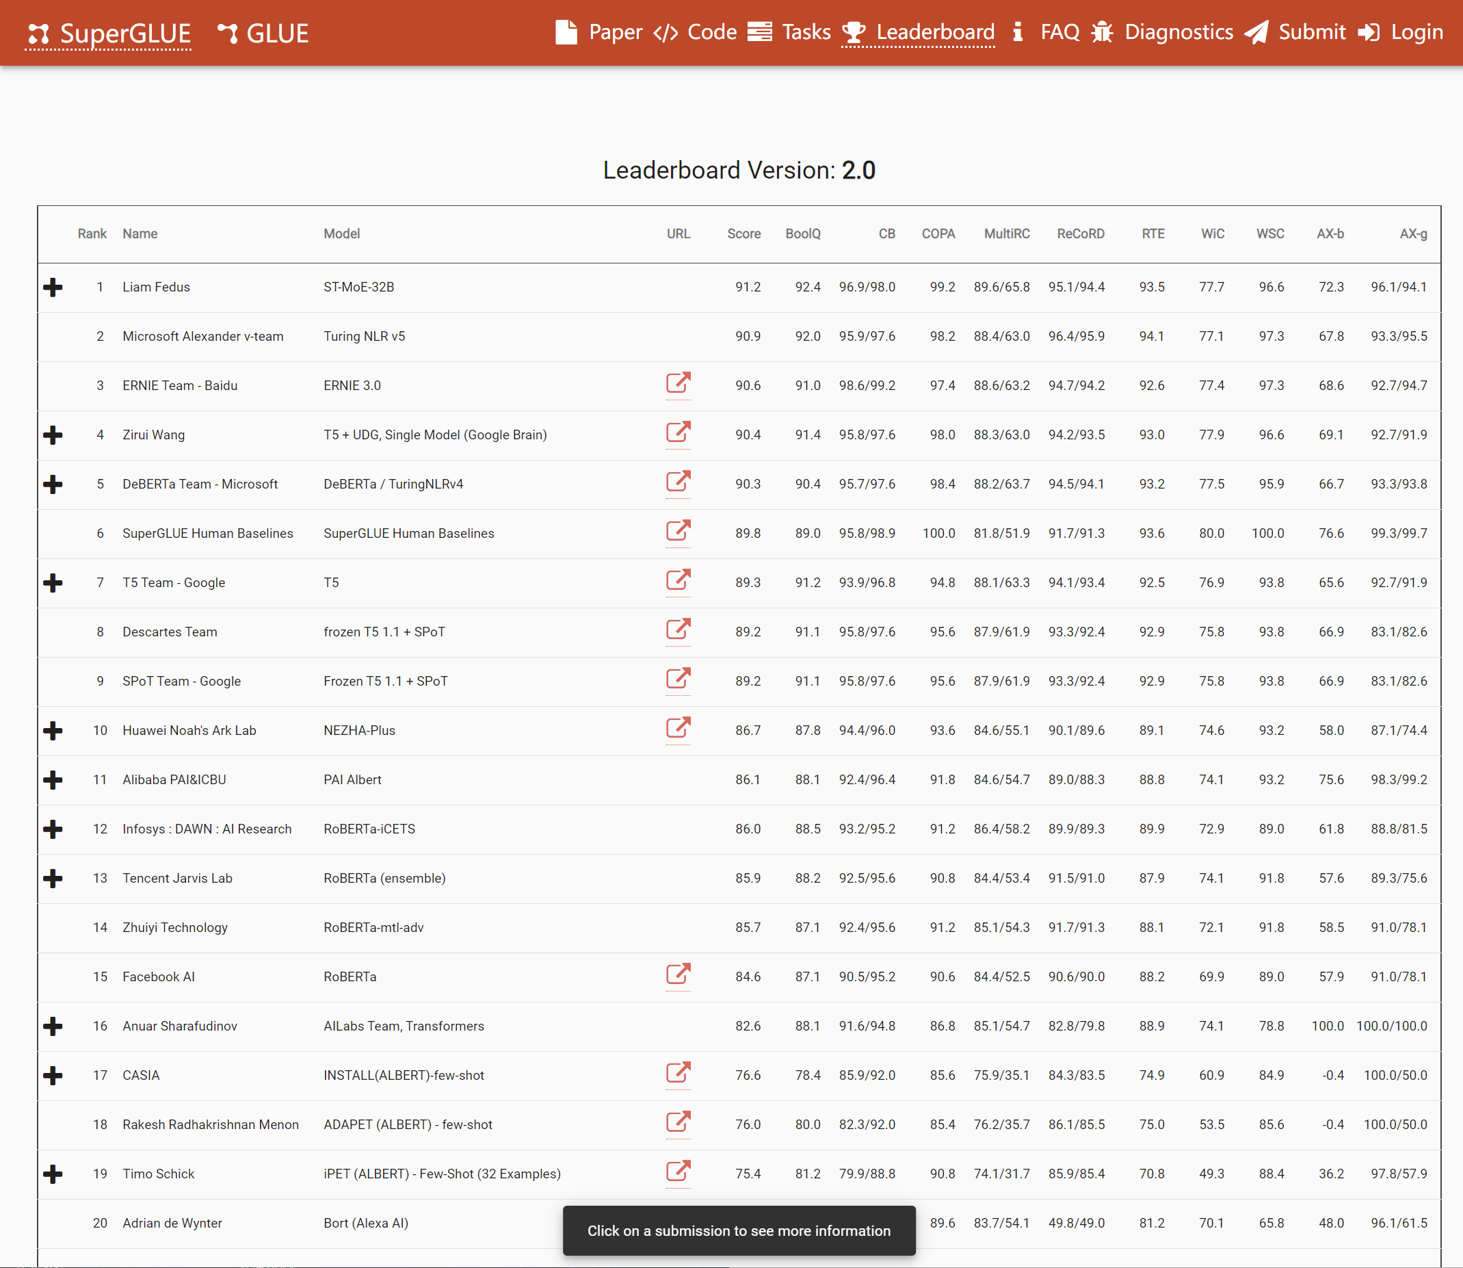Open URL icon for Timo Schick row
The image size is (1463, 1268).
(x=678, y=1172)
